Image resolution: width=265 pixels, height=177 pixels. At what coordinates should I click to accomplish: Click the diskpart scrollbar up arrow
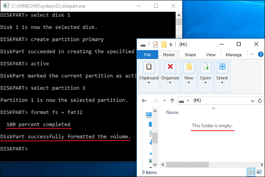click(179, 15)
